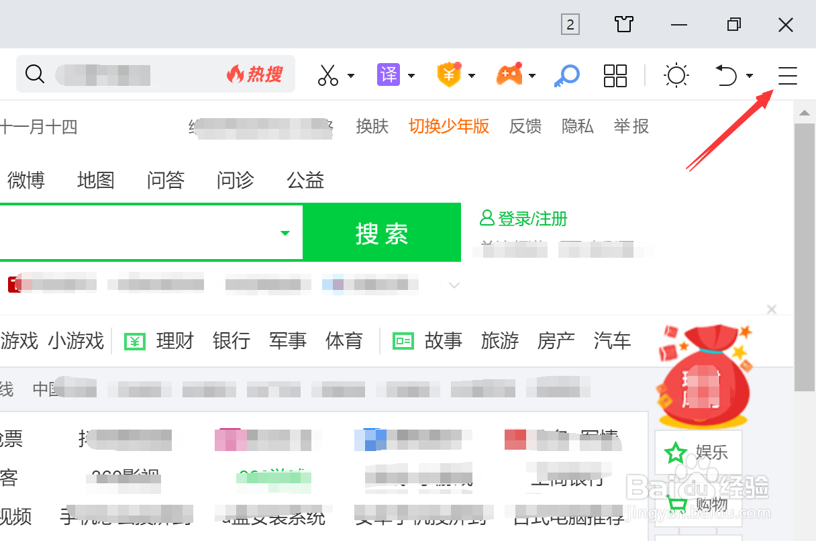Open the apps grid panel
The height and width of the screenshot is (541, 816).
tap(615, 76)
